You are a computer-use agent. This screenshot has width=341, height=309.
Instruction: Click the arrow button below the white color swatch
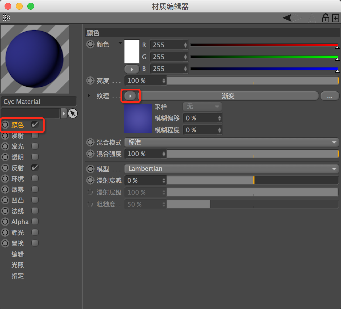(132, 69)
